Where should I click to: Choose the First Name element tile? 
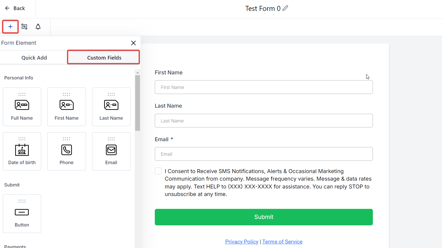click(66, 107)
